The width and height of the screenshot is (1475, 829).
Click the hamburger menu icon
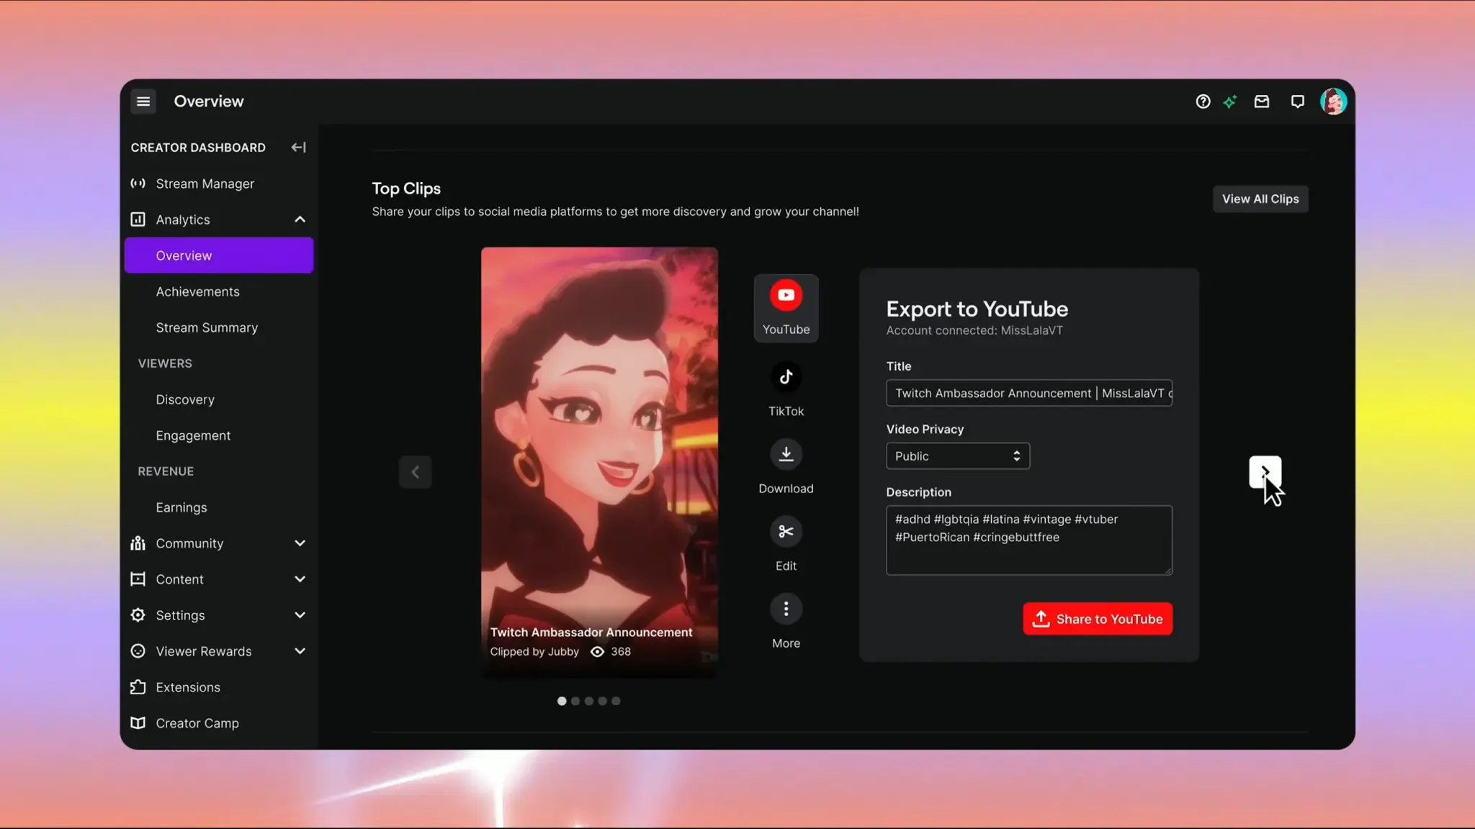(143, 101)
